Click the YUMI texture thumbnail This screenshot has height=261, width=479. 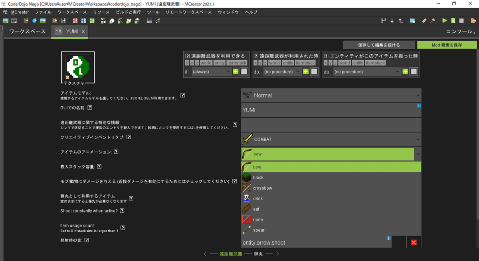[77, 67]
